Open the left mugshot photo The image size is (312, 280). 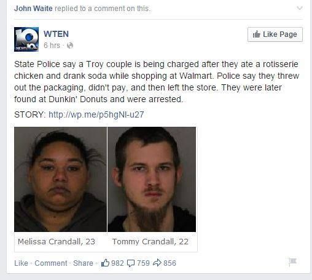(60, 179)
